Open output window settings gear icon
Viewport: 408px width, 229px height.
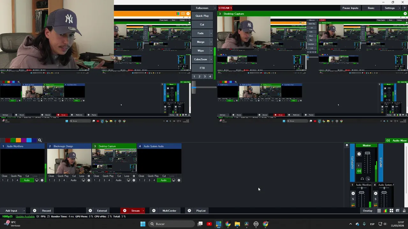(x=405, y=14)
